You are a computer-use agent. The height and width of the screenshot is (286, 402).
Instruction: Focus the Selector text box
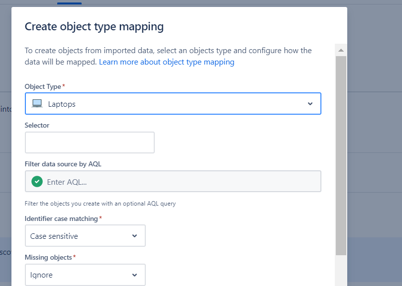[90, 143]
